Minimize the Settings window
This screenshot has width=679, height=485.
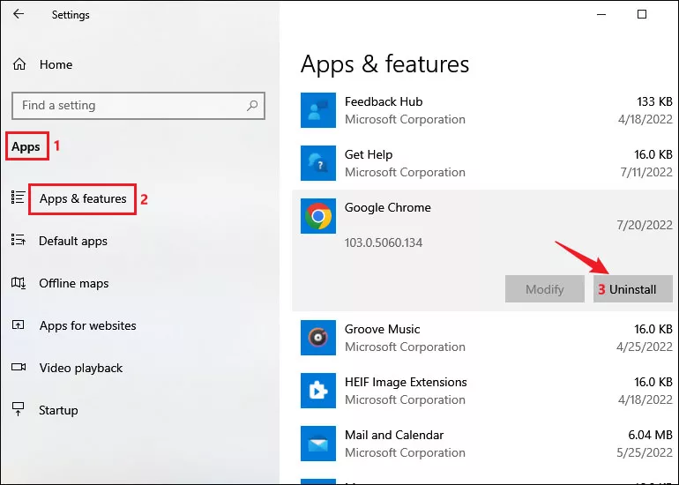601,14
